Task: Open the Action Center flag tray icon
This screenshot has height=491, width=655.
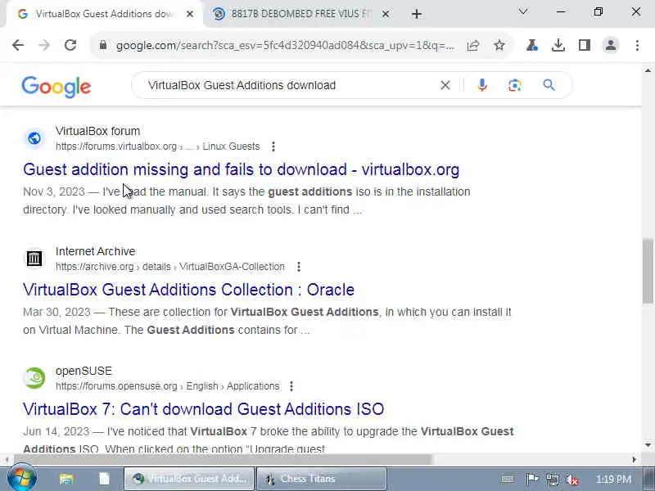Action: pos(531,480)
